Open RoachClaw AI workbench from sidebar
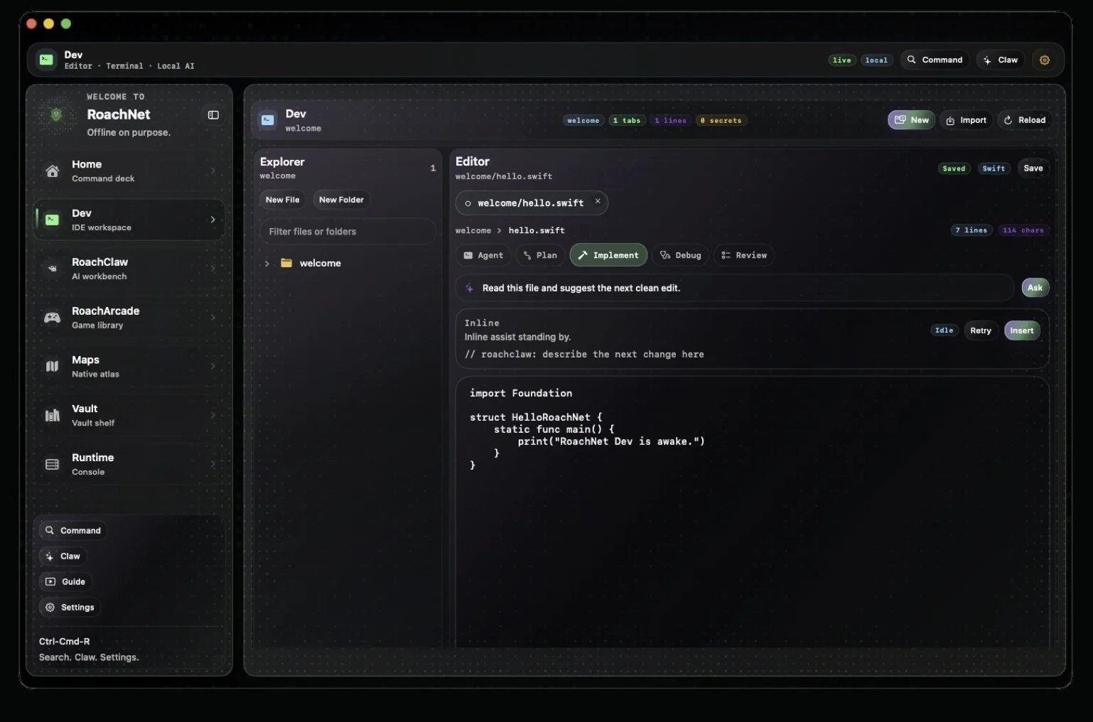1093x722 pixels. click(x=129, y=269)
